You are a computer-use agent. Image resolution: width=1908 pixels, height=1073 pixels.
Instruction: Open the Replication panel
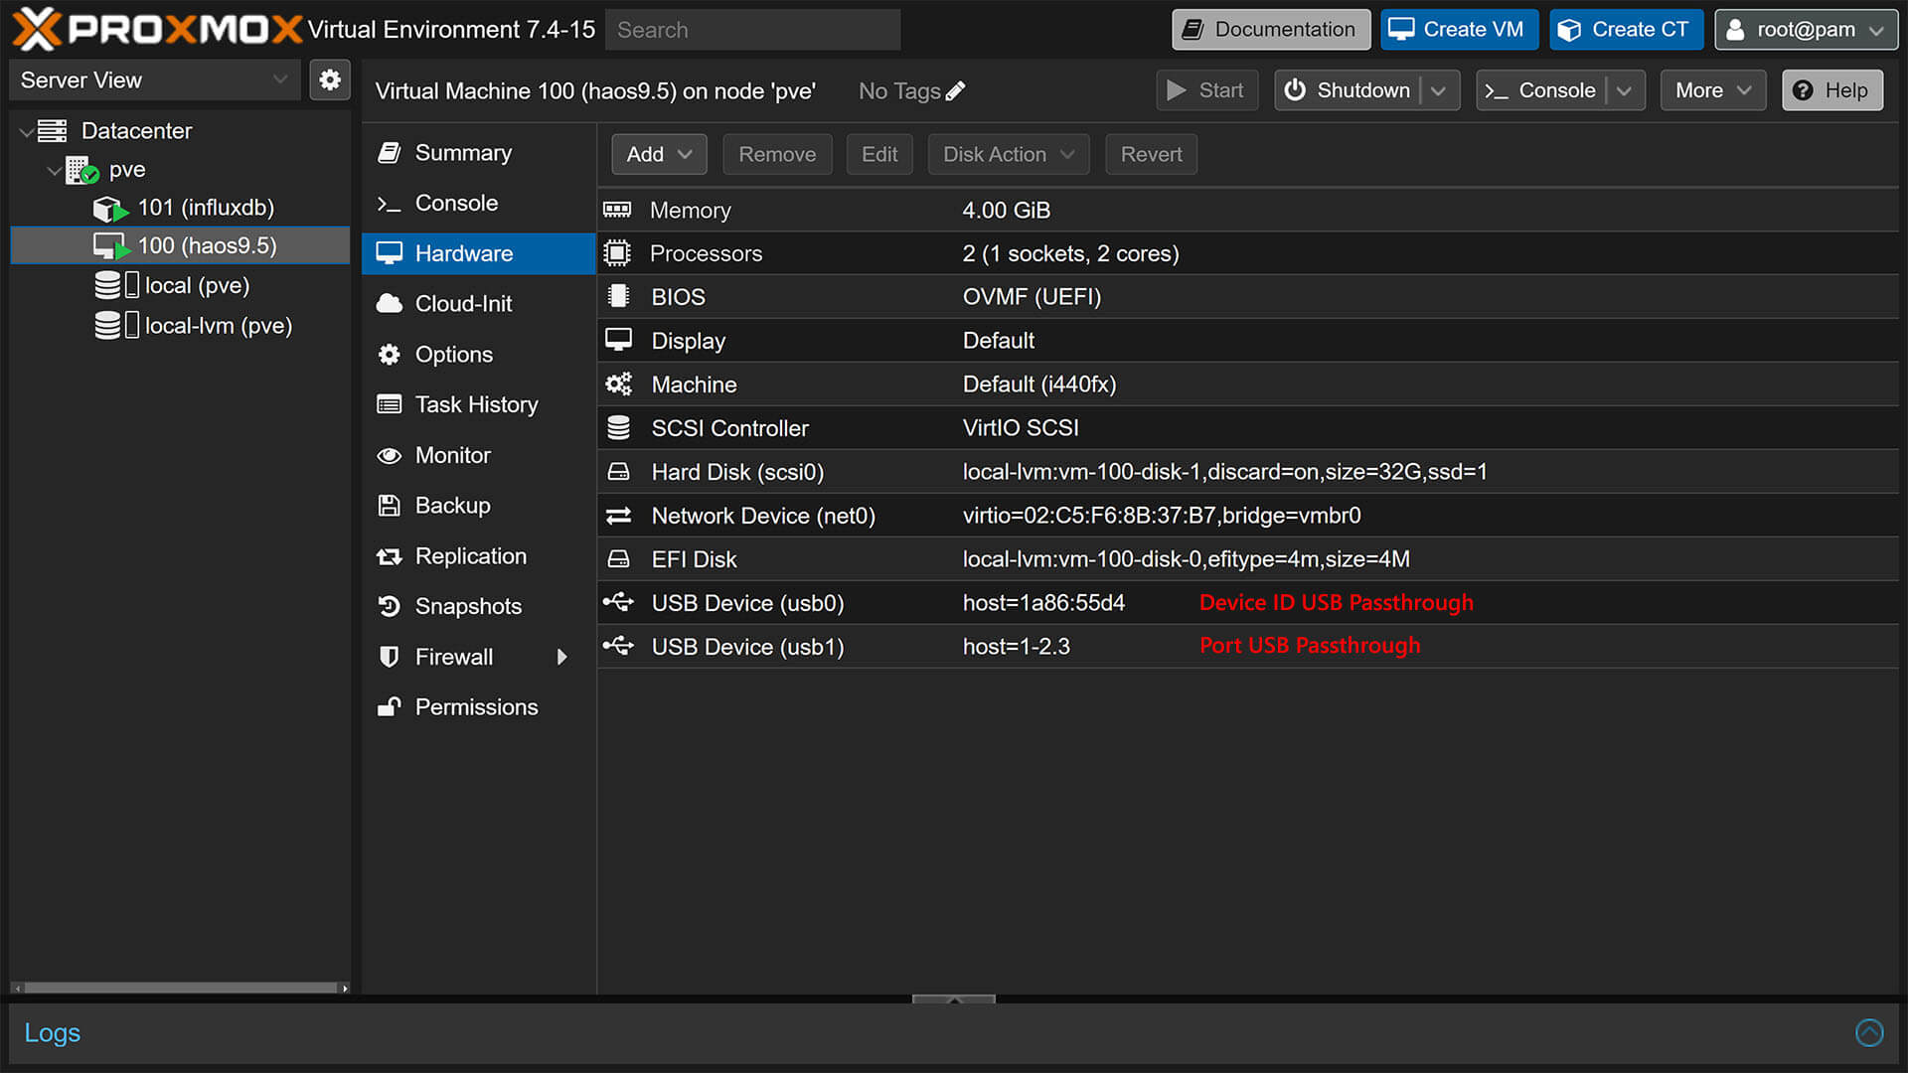click(471, 555)
